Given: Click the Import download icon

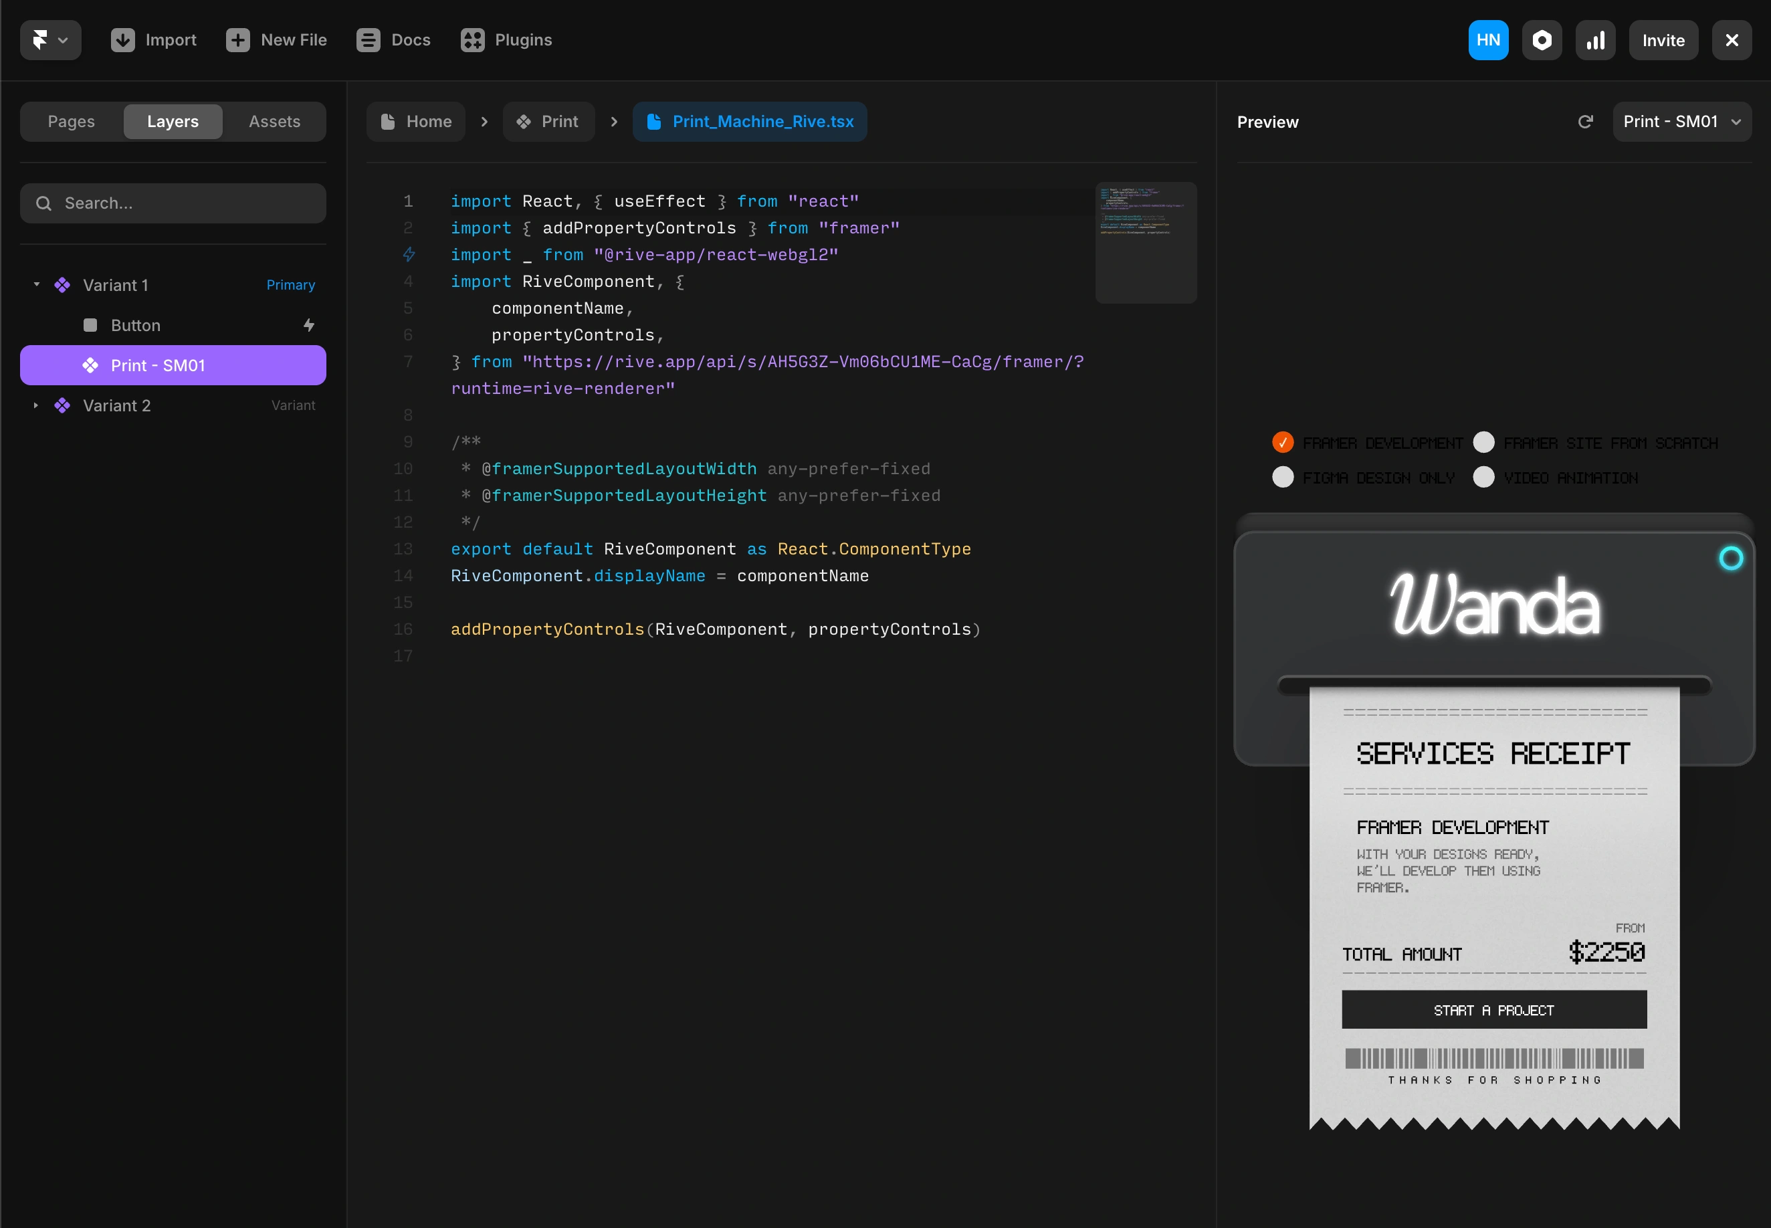Looking at the screenshot, I should (x=122, y=40).
